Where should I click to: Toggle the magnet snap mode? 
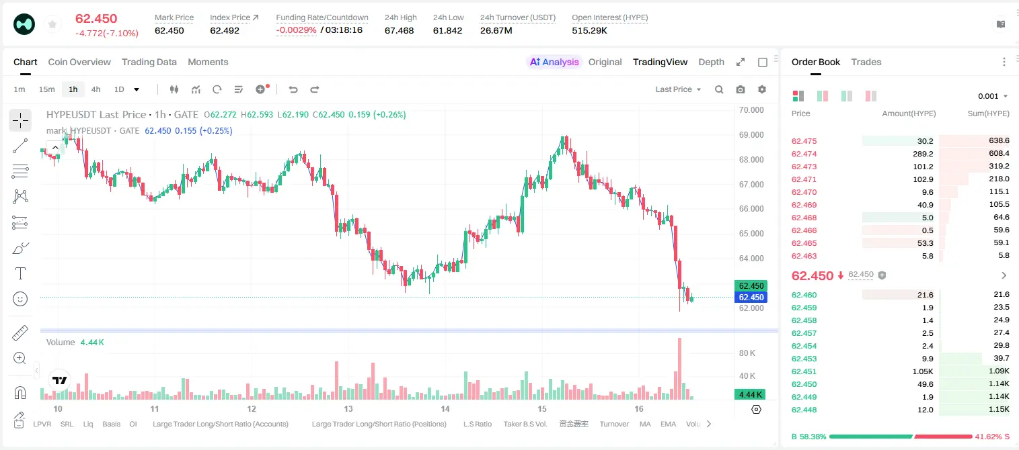[20, 393]
